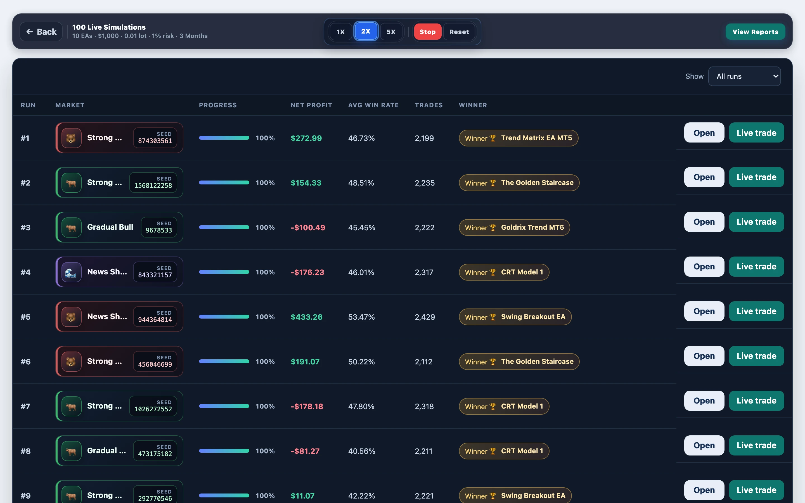Image resolution: width=805 pixels, height=503 pixels.
Task: Click the bear icon in run #6
Action: coord(71,361)
